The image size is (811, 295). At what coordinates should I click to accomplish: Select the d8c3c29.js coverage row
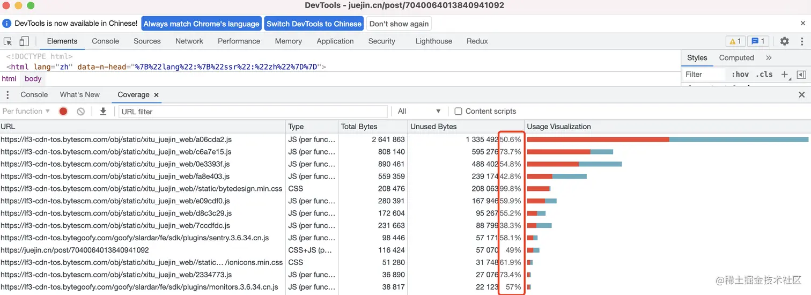(405, 213)
